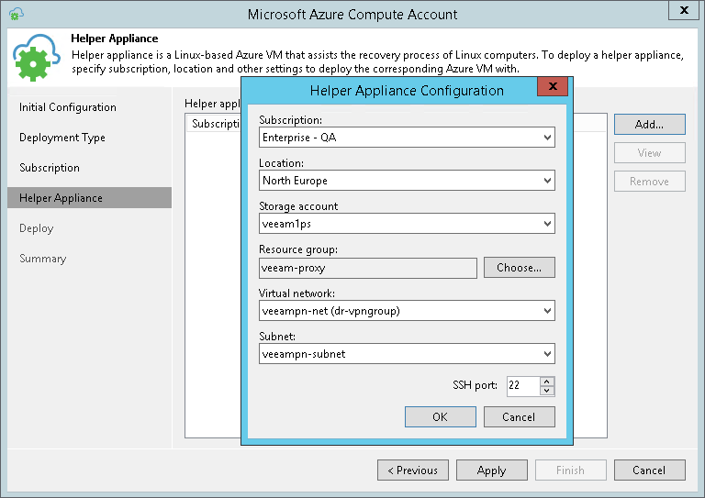The image size is (705, 498).
Task: Increase SSH port with up arrow
Action: (547, 381)
